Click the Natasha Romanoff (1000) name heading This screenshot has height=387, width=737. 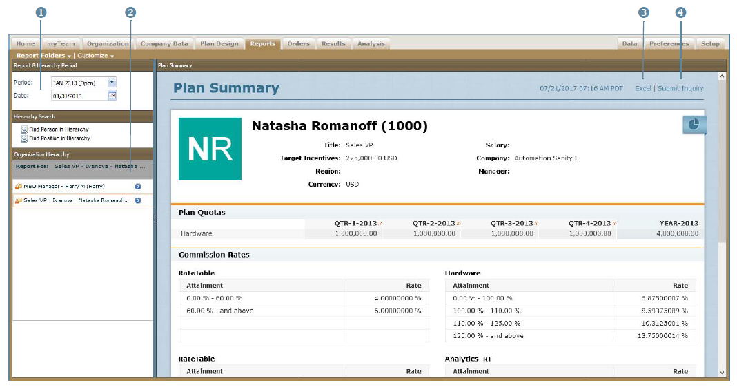340,126
